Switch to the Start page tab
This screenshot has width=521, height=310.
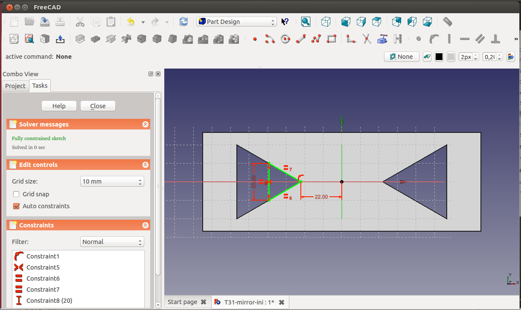(182, 302)
